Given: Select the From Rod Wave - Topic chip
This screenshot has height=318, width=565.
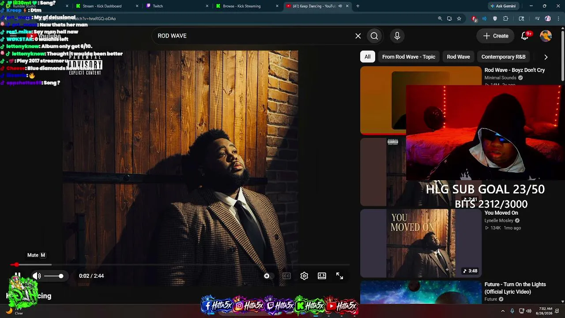Looking at the screenshot, I should [409, 57].
